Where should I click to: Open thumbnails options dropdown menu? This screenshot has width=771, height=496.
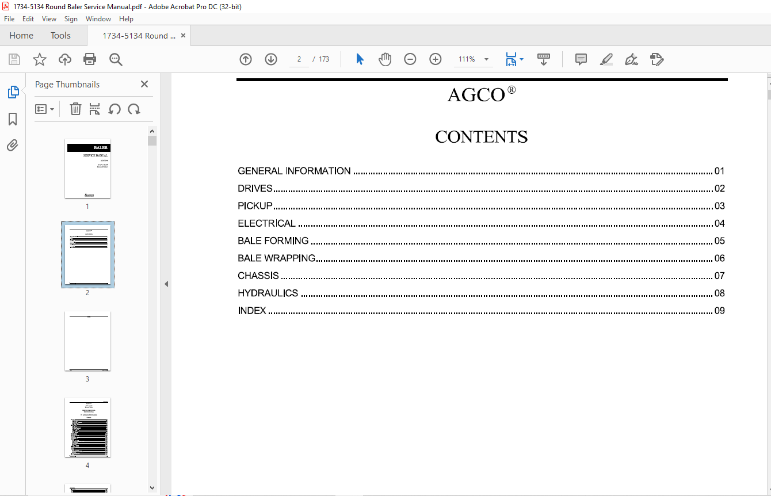(x=44, y=109)
